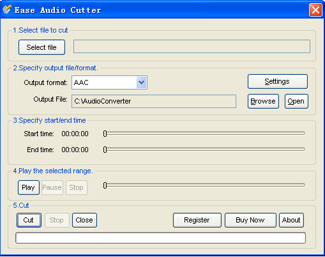Click the Buy Now button
The width and height of the screenshot is (325, 257).
250,220
